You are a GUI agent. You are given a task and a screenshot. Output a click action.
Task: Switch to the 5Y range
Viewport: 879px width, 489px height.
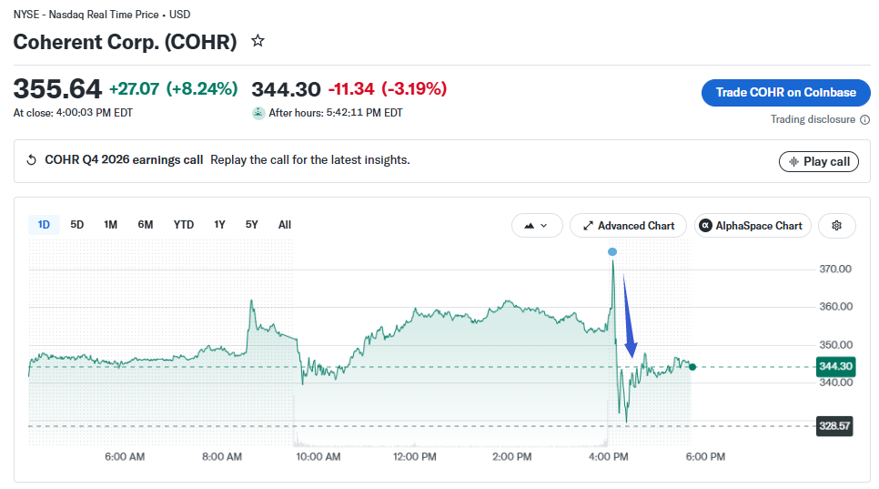[252, 225]
